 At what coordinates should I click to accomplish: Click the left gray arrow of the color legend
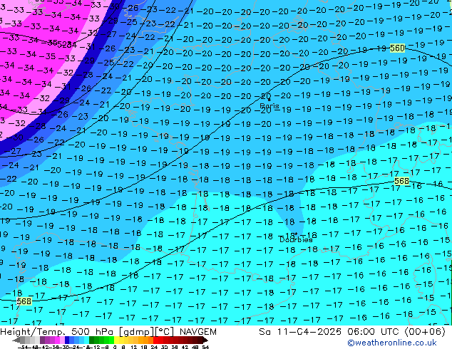click(x=16, y=340)
